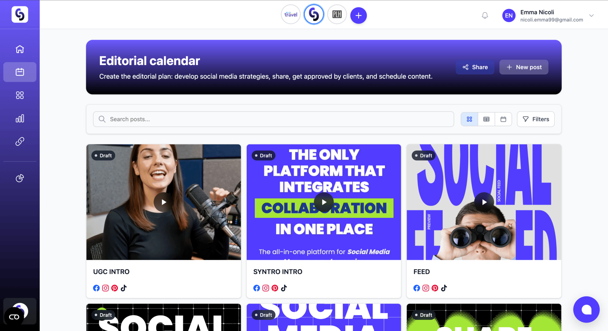The image size is (608, 331).
Task: Switch to the Travel workspace avatar
Action: pos(291,15)
